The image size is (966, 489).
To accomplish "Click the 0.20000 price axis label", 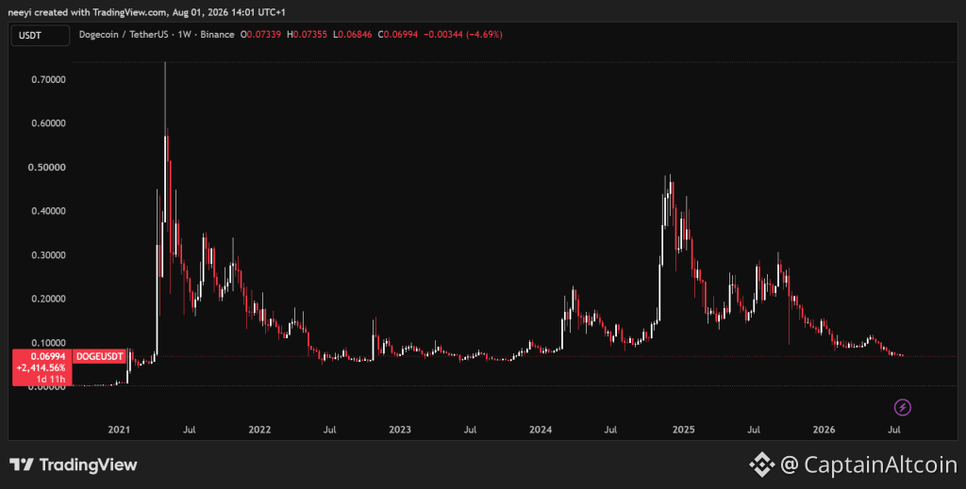I will pyautogui.click(x=49, y=299).
